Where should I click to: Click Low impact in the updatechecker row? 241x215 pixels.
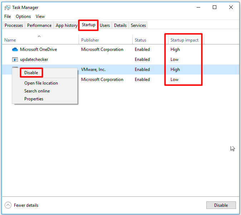tap(174, 59)
